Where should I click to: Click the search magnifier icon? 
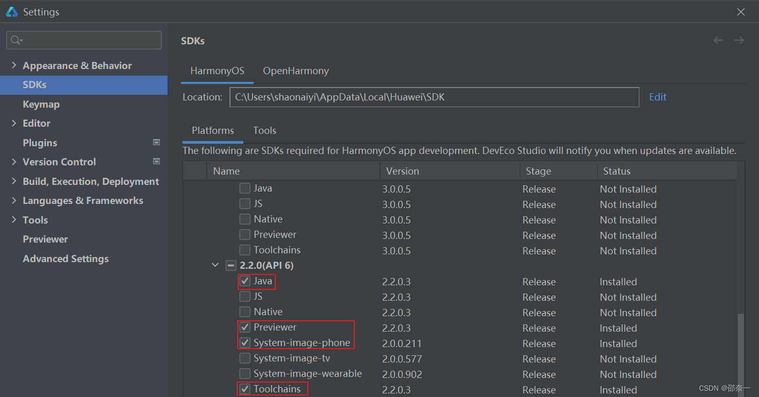[x=16, y=40]
